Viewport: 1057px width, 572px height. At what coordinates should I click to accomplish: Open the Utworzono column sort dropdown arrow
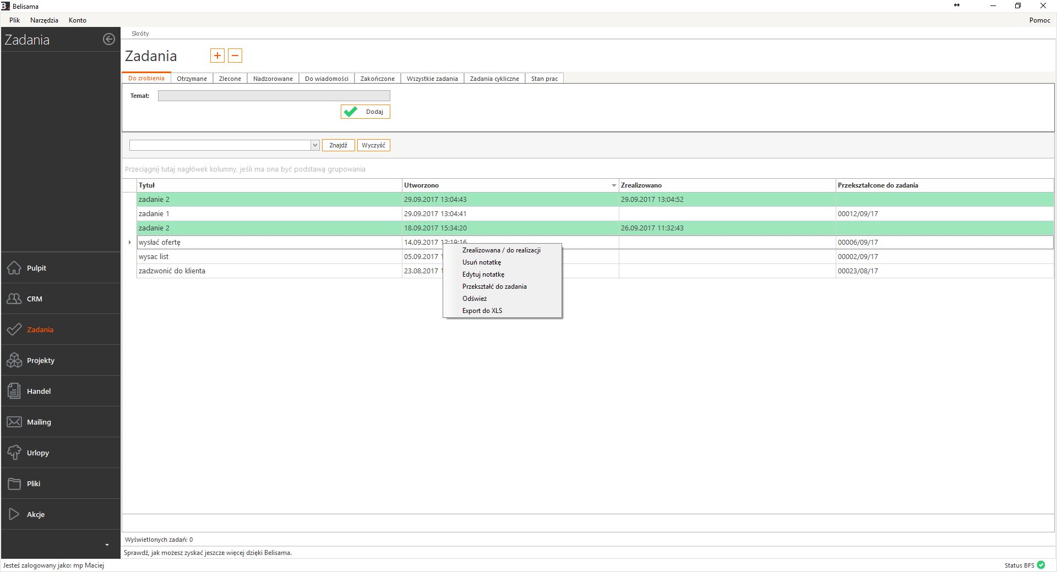[614, 185]
